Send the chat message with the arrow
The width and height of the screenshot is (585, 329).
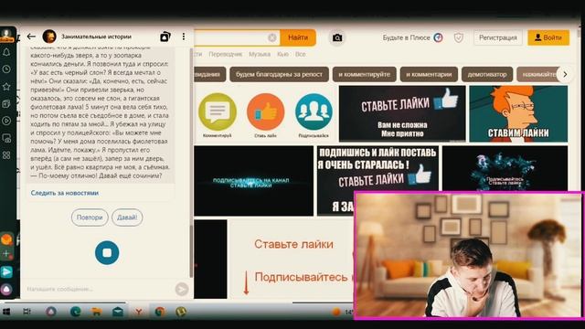(x=182, y=289)
